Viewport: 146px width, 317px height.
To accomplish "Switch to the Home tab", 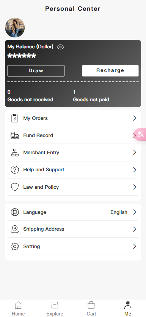I will (x=18, y=309).
